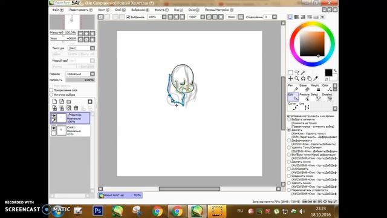387x218 pixels.
Task: Select the Move tool
Action: tap(290, 79)
